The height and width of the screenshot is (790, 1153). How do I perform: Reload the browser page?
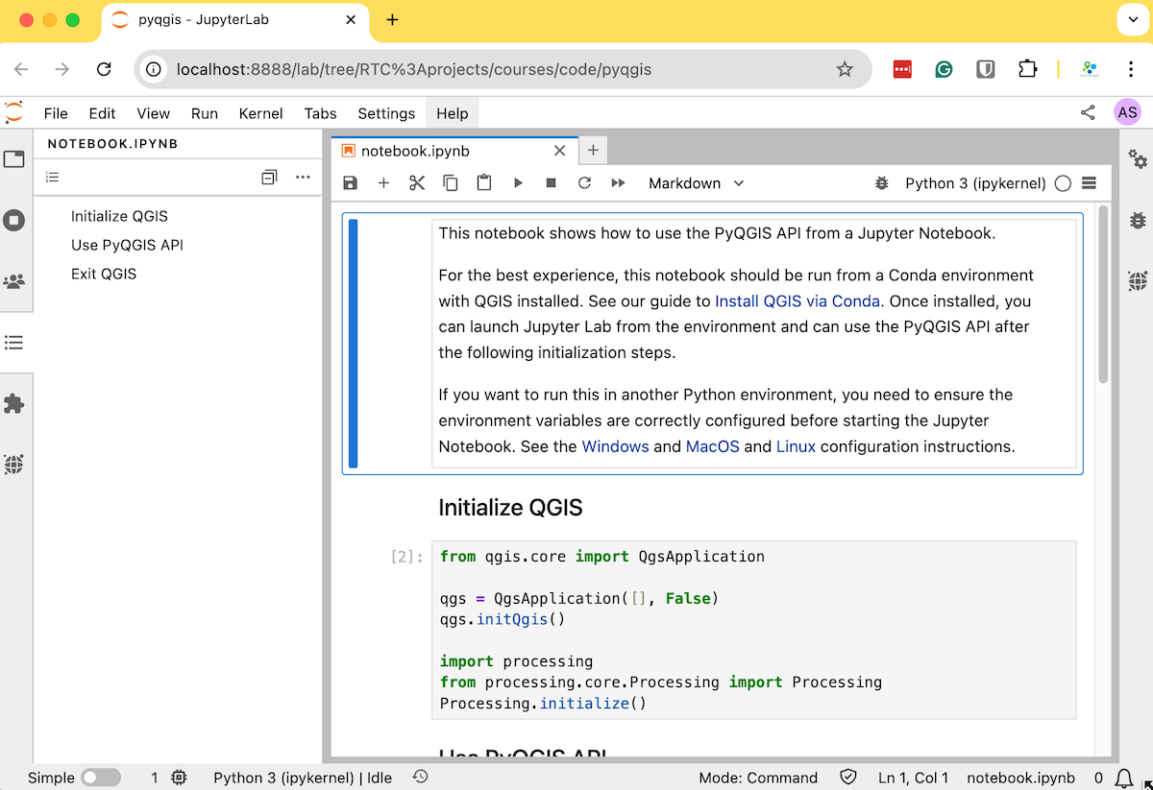(105, 69)
